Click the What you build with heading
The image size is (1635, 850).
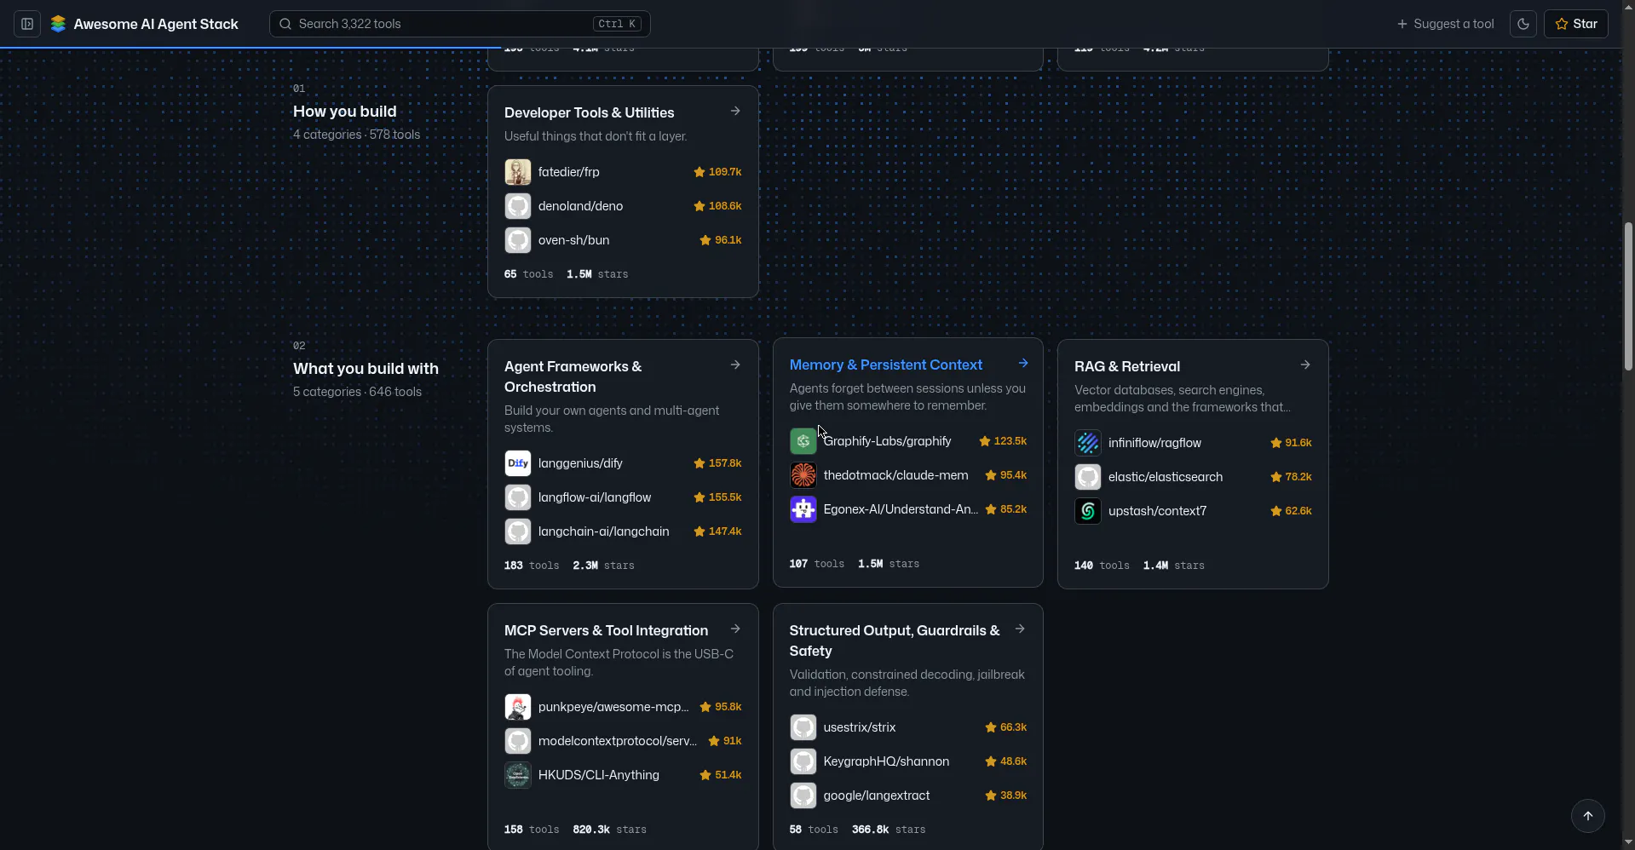click(x=366, y=369)
